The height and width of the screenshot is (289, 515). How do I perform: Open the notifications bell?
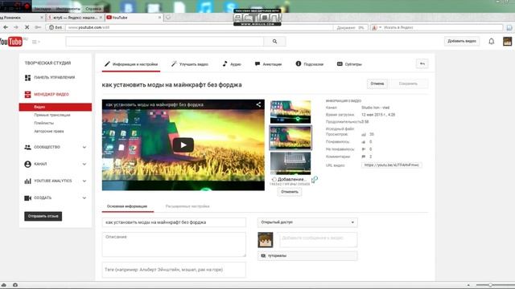tap(492, 41)
